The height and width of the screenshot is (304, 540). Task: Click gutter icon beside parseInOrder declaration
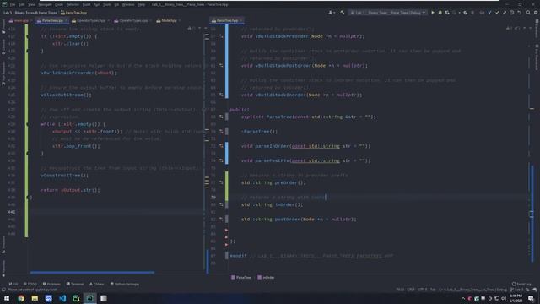pos(221,146)
